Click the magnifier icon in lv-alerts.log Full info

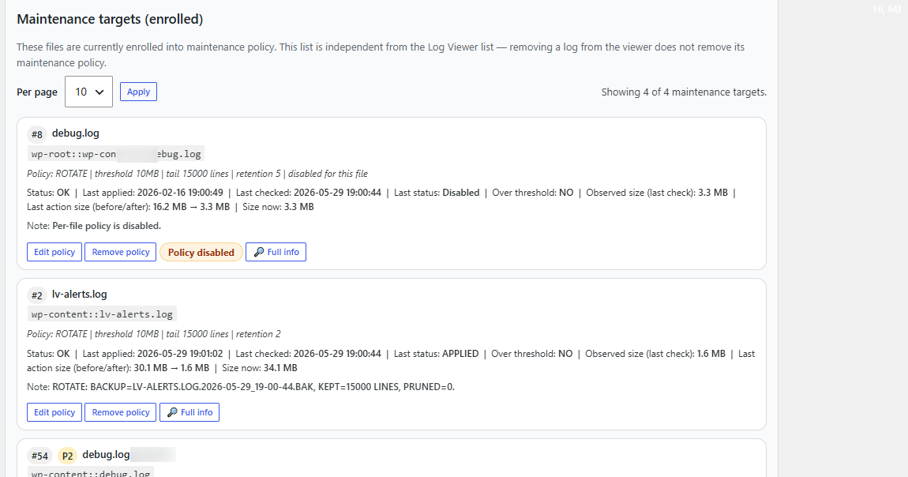click(172, 412)
